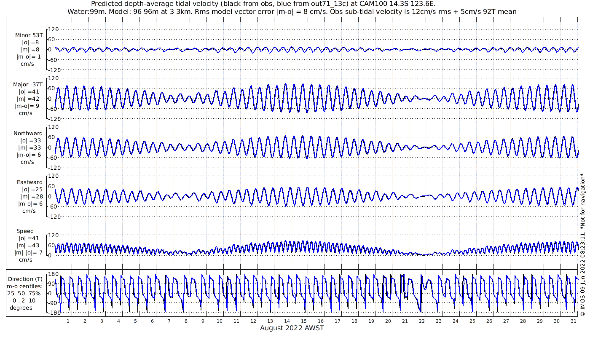Click day '15' on the date axis
The image size is (590, 337).
click(303, 321)
